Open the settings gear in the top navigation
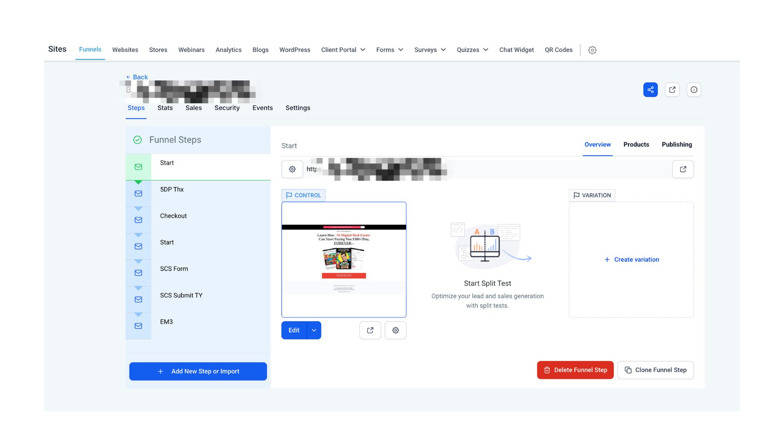784x441 pixels. pyautogui.click(x=592, y=50)
